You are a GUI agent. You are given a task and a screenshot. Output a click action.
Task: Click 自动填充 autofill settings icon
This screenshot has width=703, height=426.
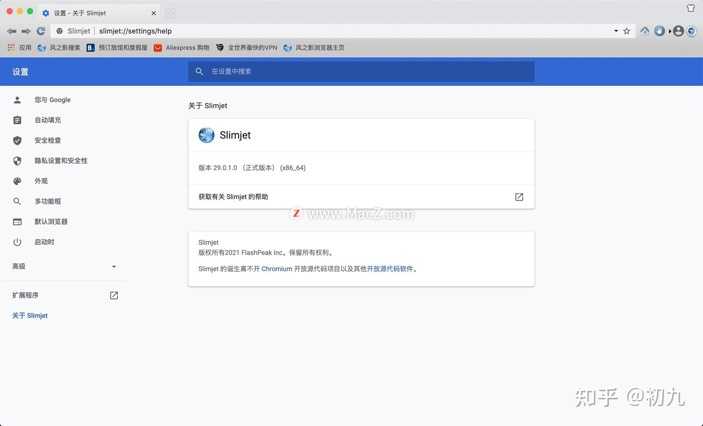[x=18, y=120]
